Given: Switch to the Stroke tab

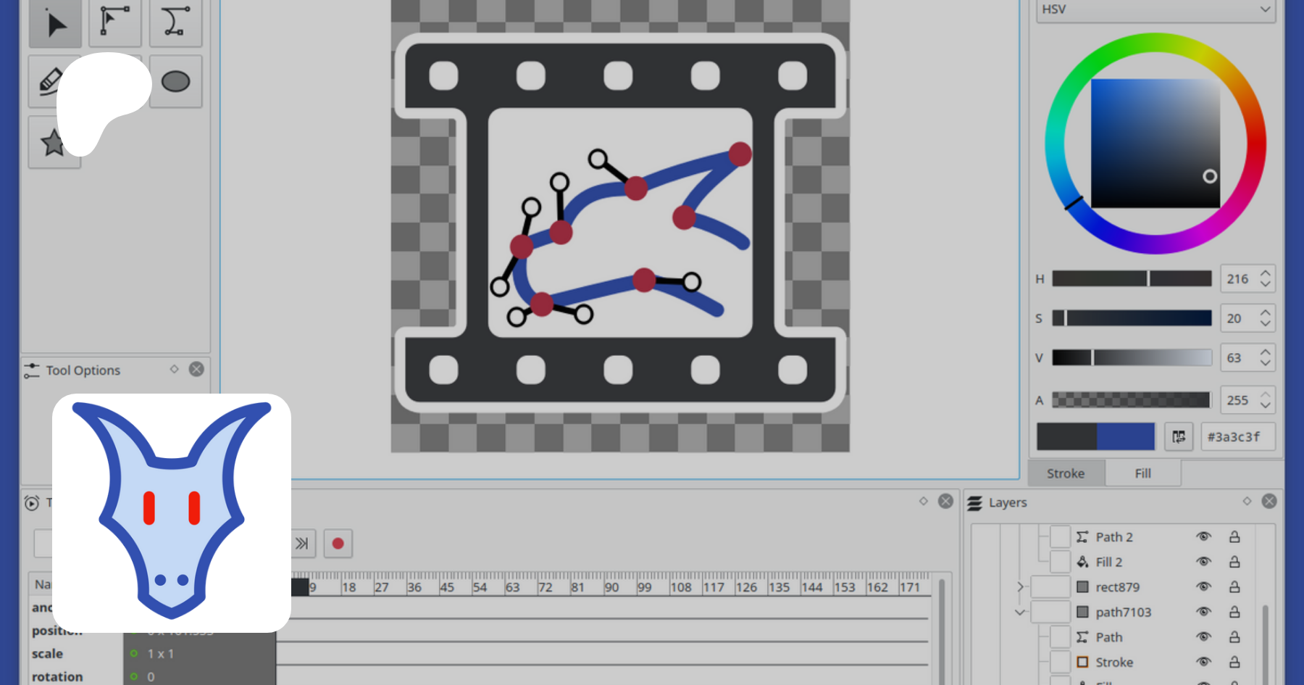Looking at the screenshot, I should pos(1066,473).
